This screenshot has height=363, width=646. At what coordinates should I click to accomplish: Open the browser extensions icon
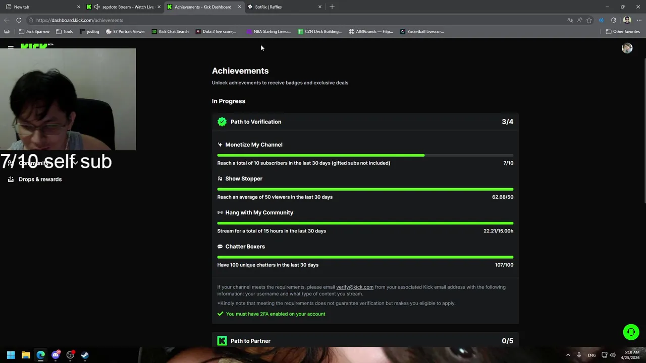click(x=613, y=20)
